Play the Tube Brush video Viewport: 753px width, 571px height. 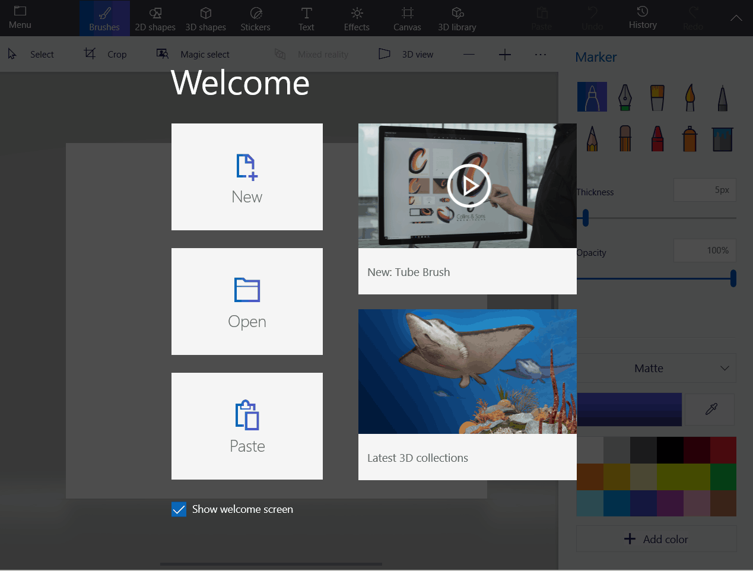469,186
